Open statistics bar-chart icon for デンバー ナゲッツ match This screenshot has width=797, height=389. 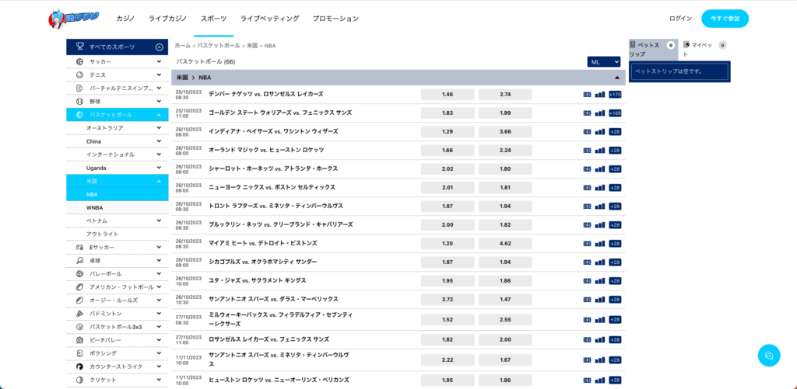click(600, 94)
